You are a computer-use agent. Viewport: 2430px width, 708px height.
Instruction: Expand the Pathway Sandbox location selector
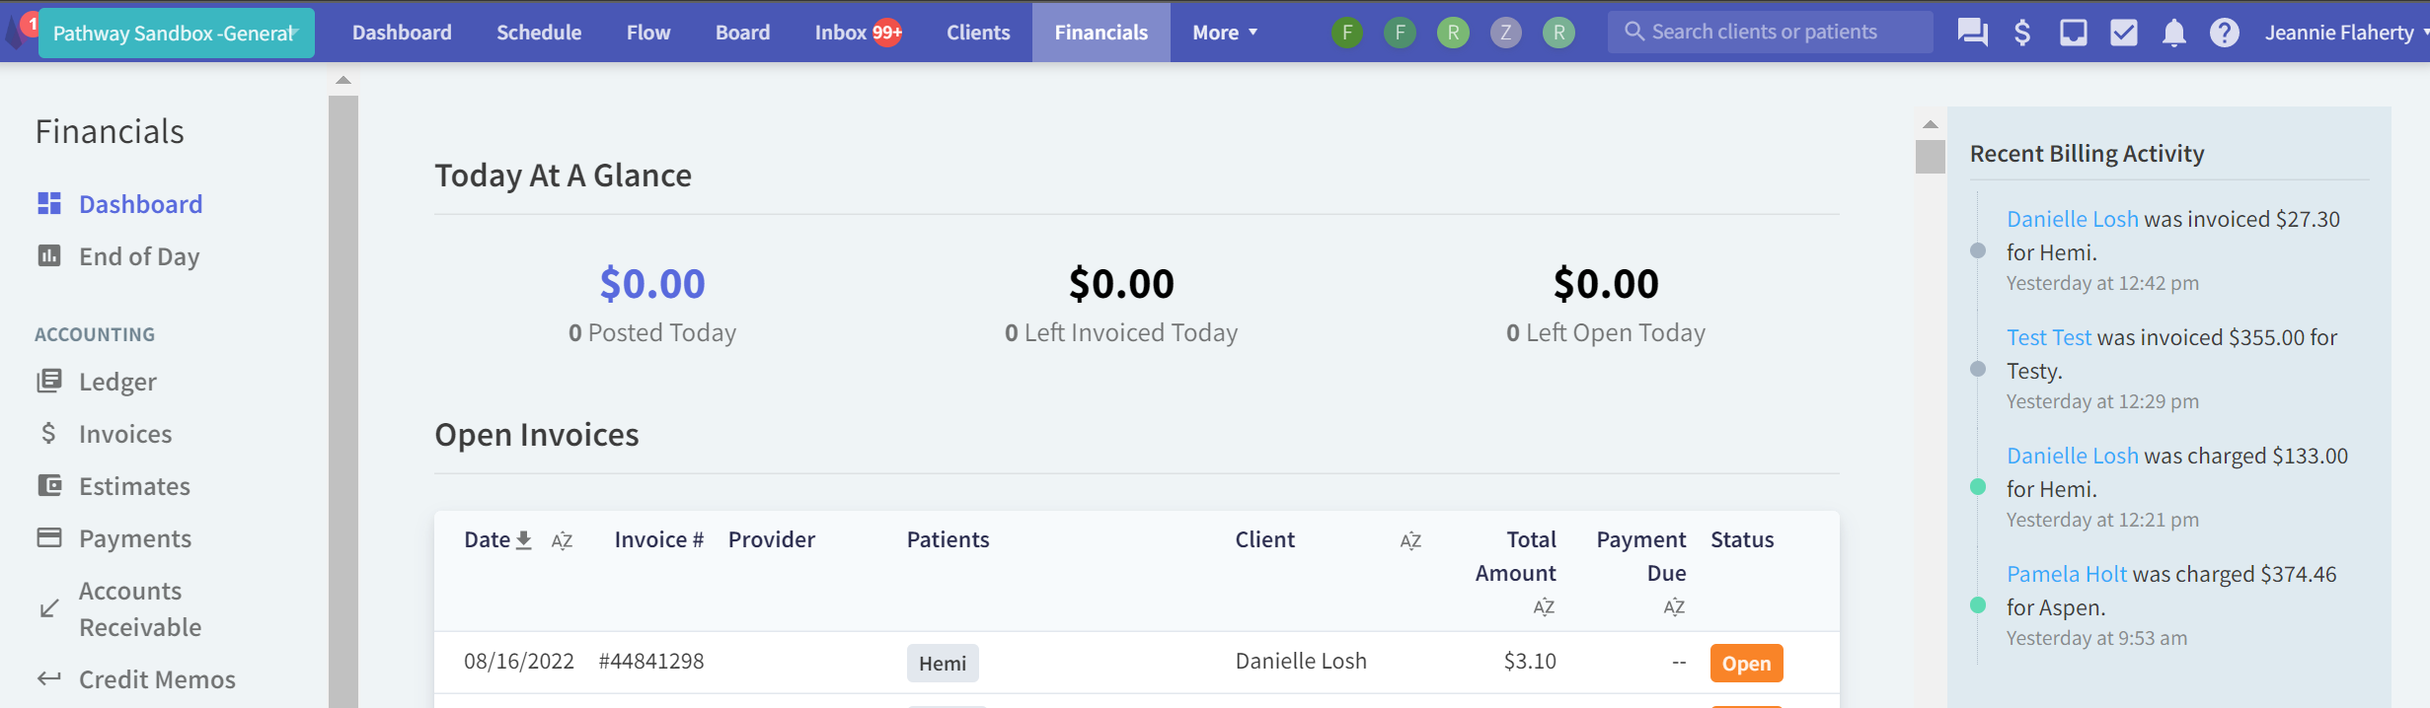coord(176,33)
